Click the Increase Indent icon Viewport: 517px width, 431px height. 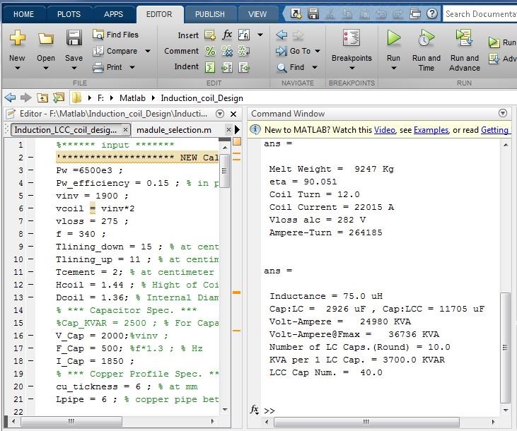(227, 68)
